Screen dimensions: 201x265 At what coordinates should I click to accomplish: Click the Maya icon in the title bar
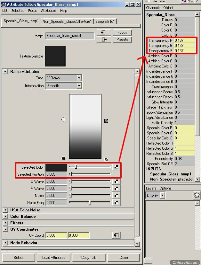tap(4, 4)
